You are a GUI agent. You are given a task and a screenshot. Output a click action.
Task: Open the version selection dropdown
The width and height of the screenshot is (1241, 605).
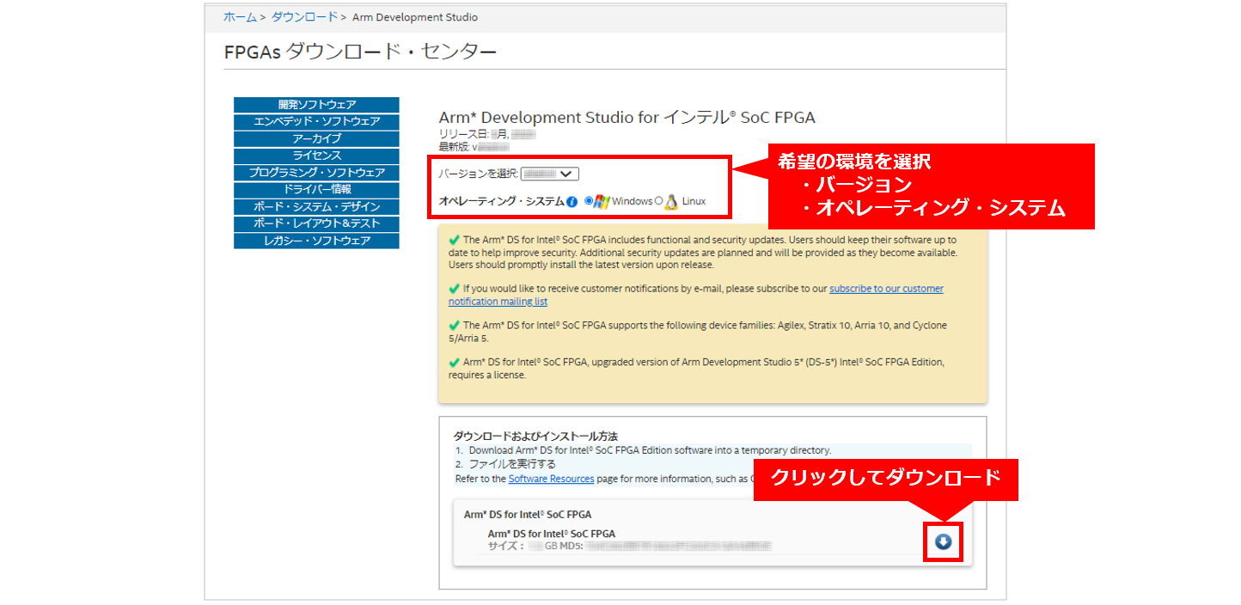tap(550, 174)
